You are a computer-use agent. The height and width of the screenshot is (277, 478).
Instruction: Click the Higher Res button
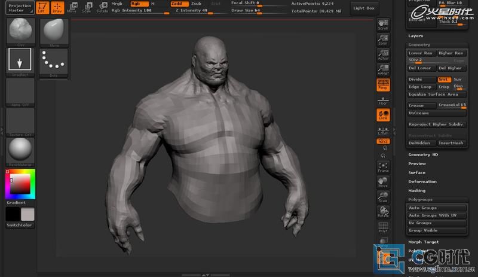tap(452, 53)
